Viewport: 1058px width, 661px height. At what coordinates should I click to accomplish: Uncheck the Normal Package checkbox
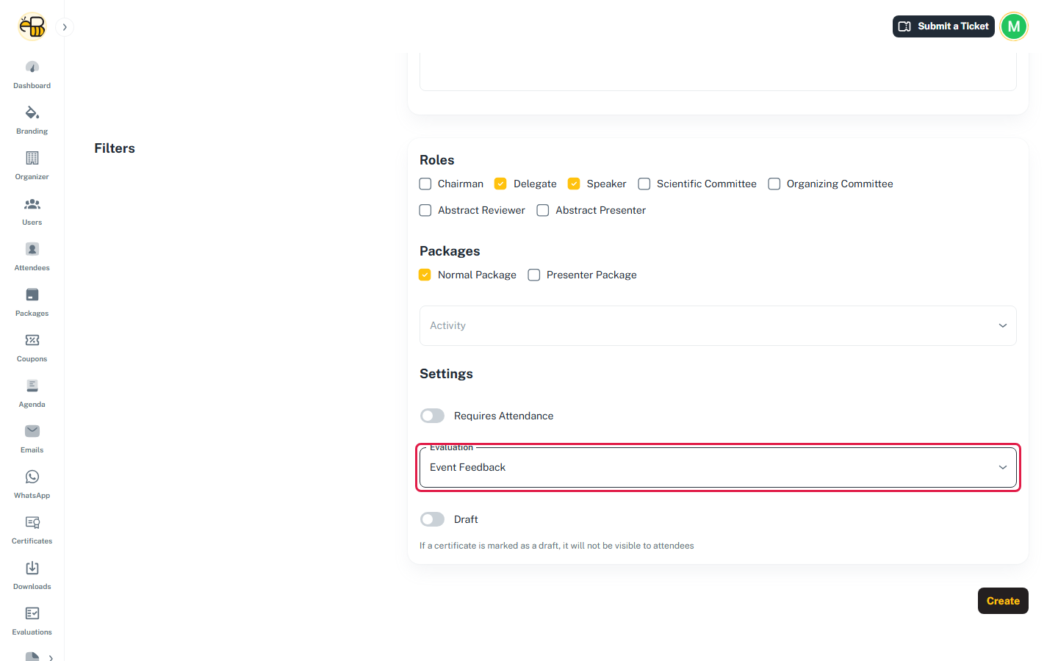point(425,275)
